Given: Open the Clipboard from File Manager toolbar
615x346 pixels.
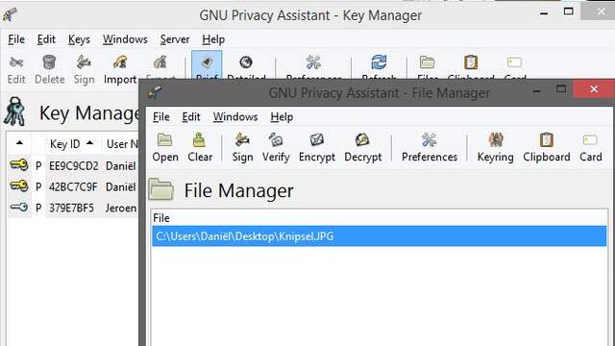Looking at the screenshot, I should click(547, 147).
